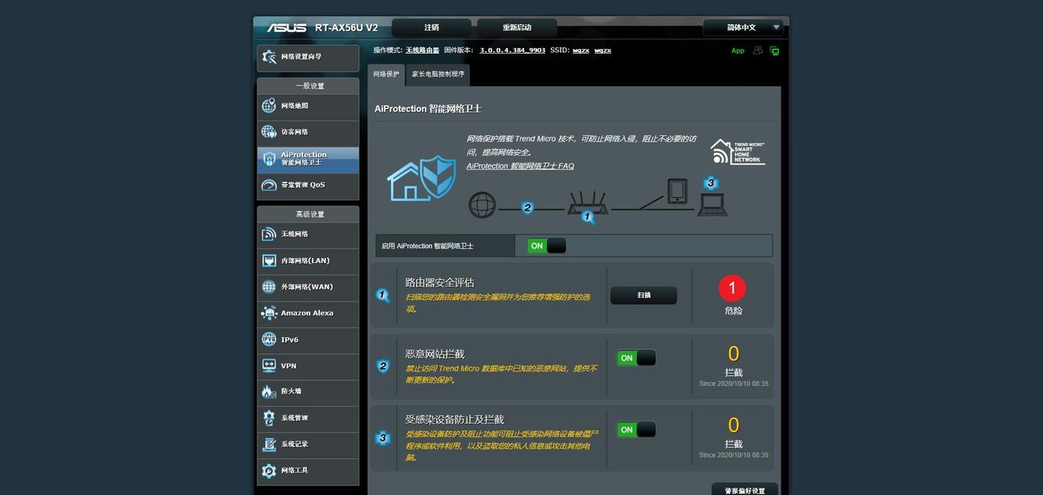This screenshot has width=1043, height=495.
Task: Click the 扫描 router scan button
Action: pyautogui.click(x=644, y=295)
